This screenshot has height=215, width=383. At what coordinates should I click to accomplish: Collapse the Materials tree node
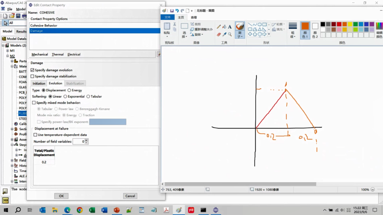pyautogui.click(x=12, y=66)
